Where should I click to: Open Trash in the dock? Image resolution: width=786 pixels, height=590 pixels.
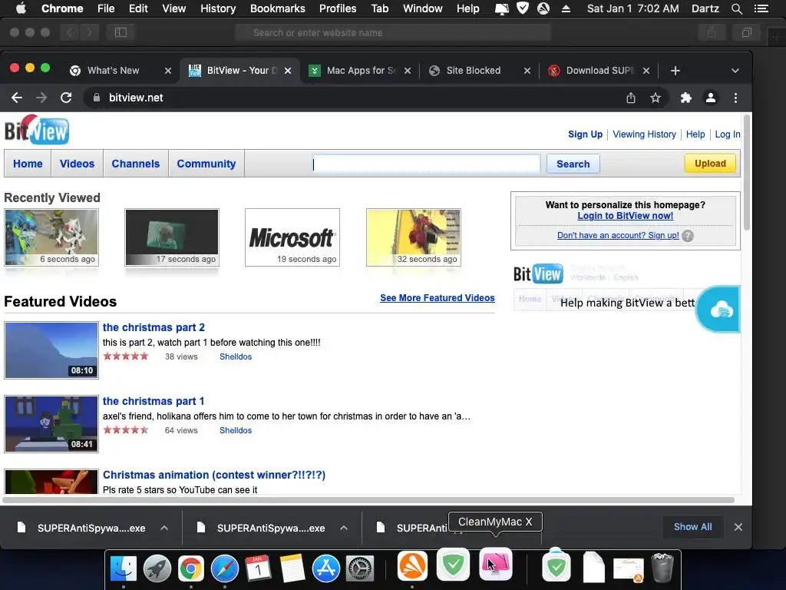click(662, 568)
